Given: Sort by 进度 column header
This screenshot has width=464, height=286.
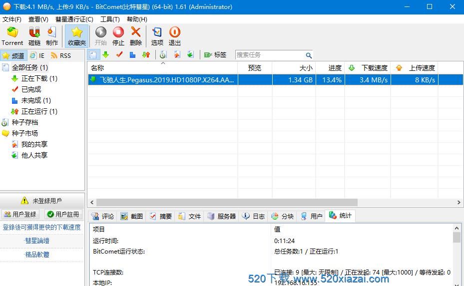Looking at the screenshot, I should point(330,68).
